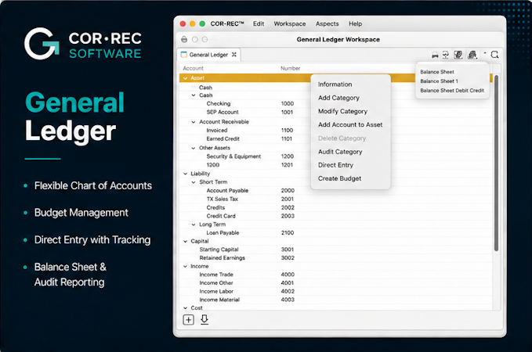Select the General Ledger tab

tap(208, 55)
